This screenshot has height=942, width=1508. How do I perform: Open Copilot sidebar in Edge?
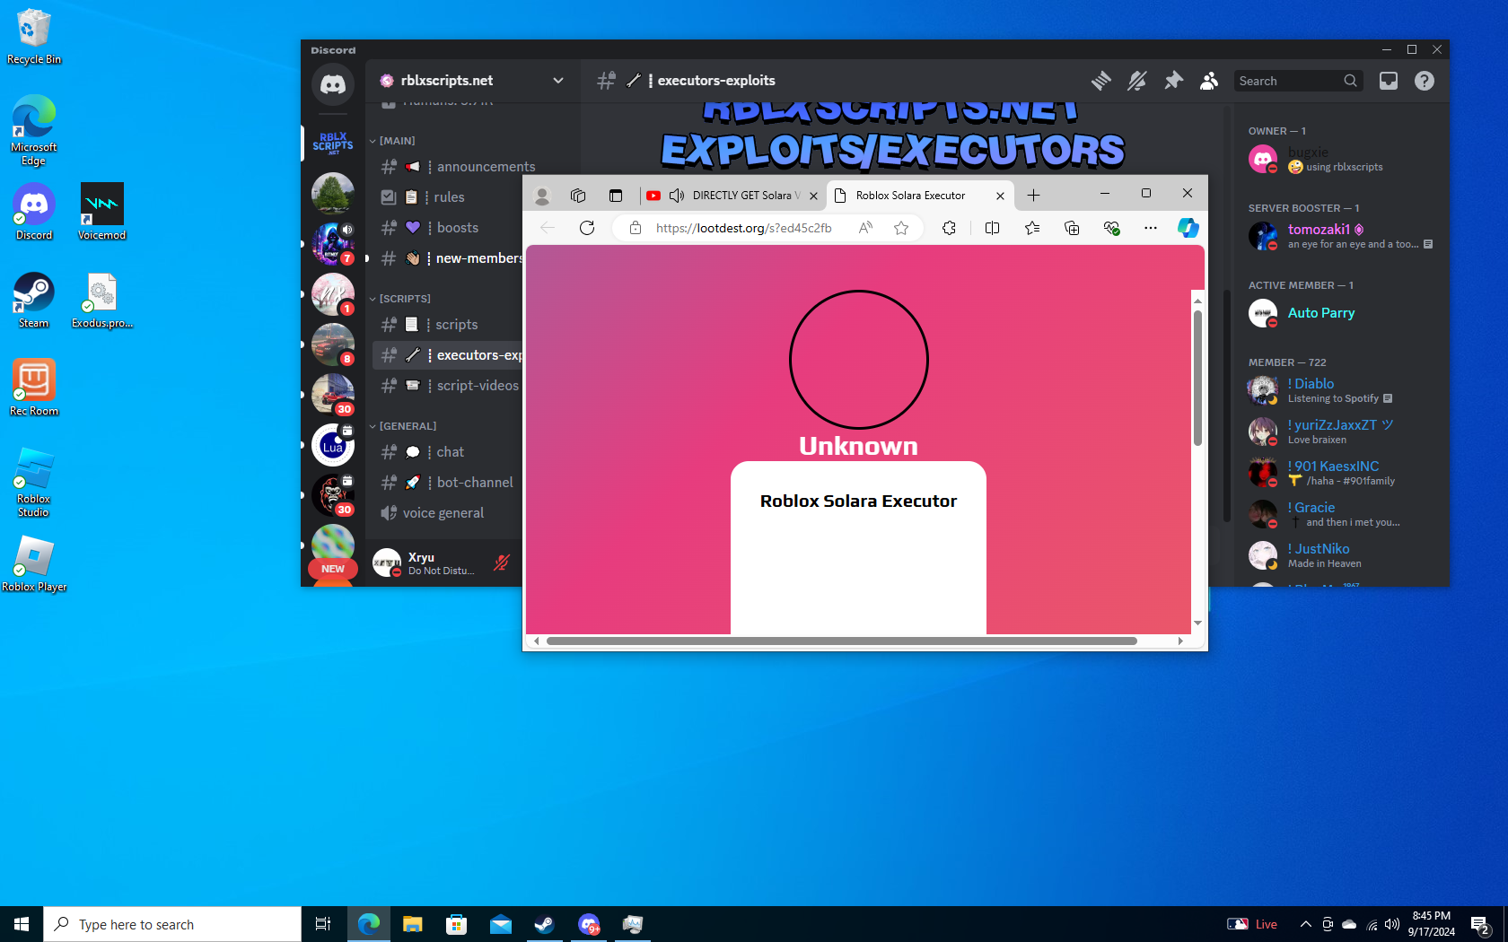1188,228
